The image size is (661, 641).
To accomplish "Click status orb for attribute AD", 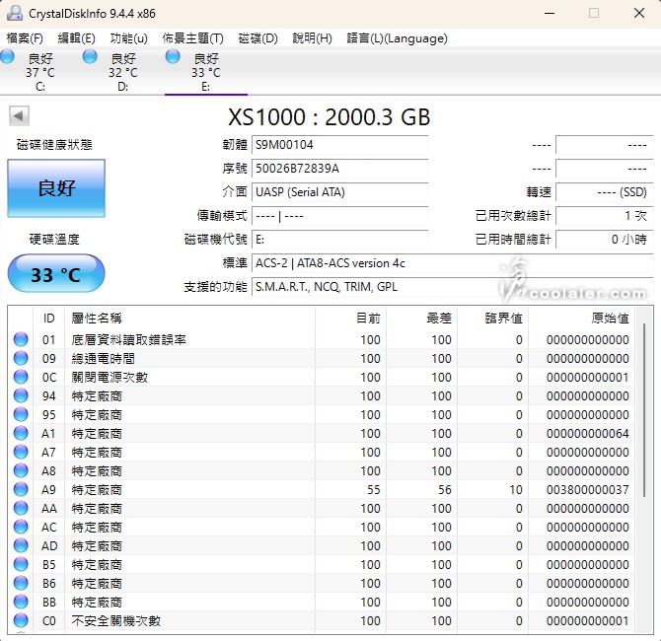I will click(21, 545).
